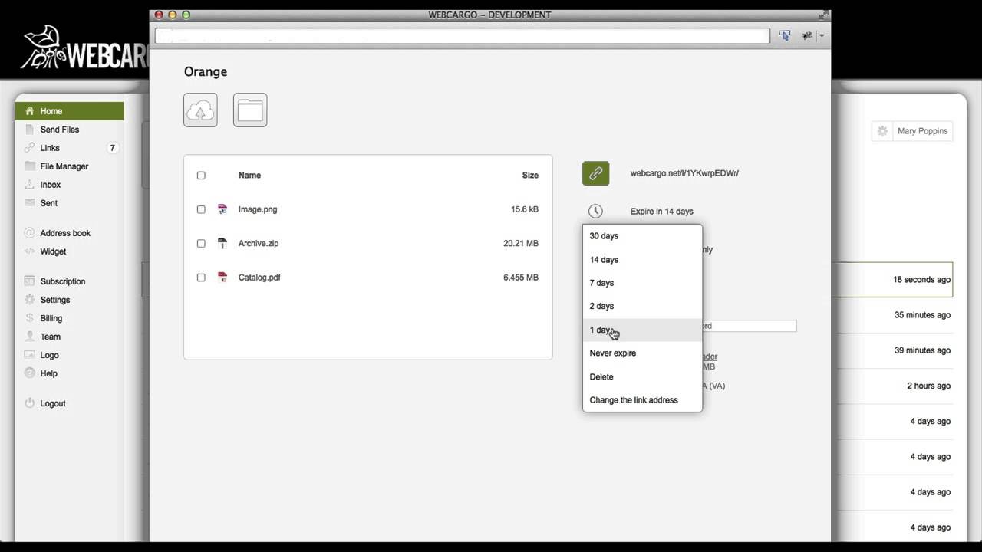Choose Never expire from the expiration options
982x552 pixels.
click(612, 353)
